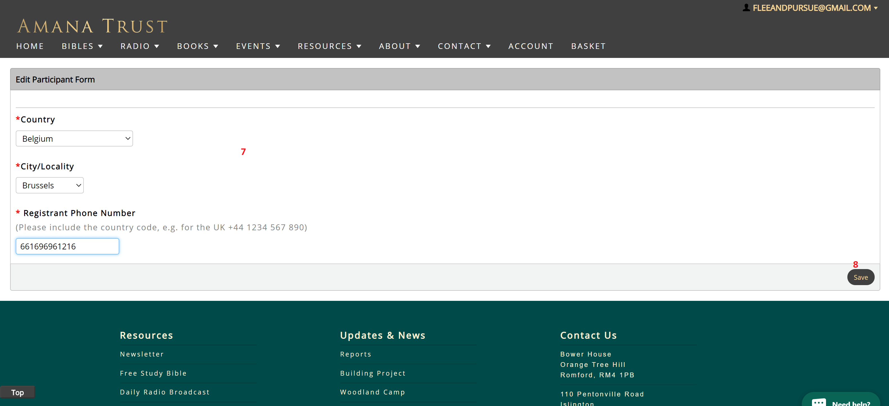The height and width of the screenshot is (406, 889).
Task: Open the FLEEANDPURSUE@GMAIL.COM account dropdown
Action: 812,8
